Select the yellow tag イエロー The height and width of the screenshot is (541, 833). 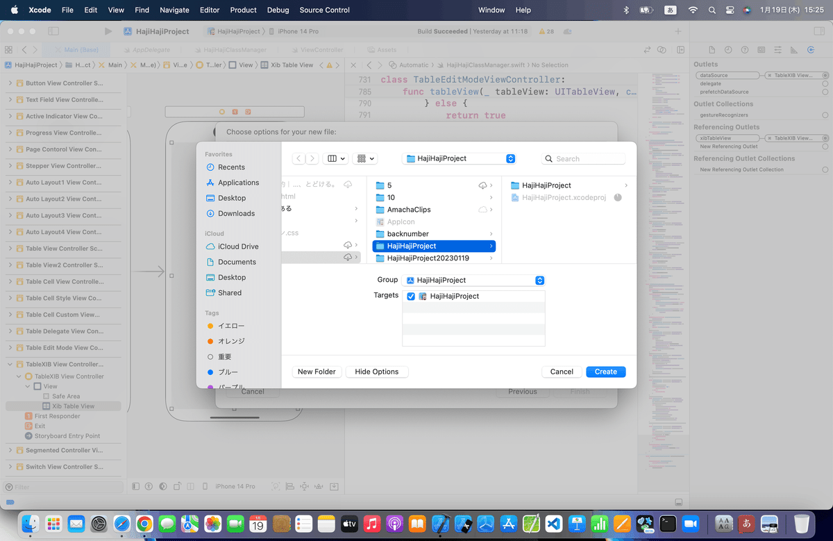pos(231,326)
